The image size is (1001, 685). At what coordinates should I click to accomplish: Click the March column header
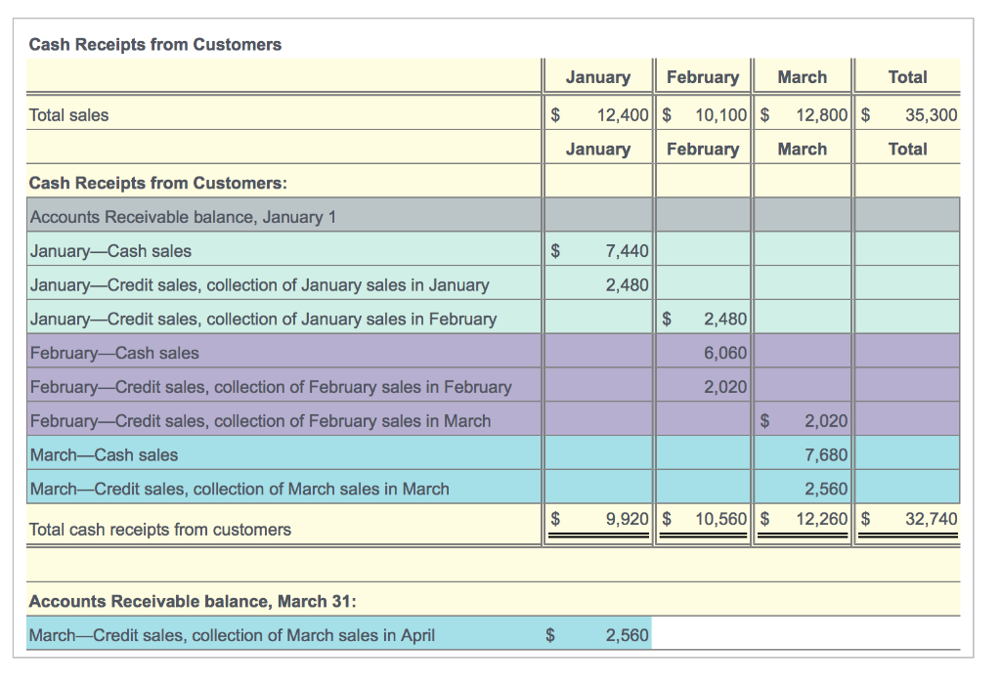tap(802, 76)
